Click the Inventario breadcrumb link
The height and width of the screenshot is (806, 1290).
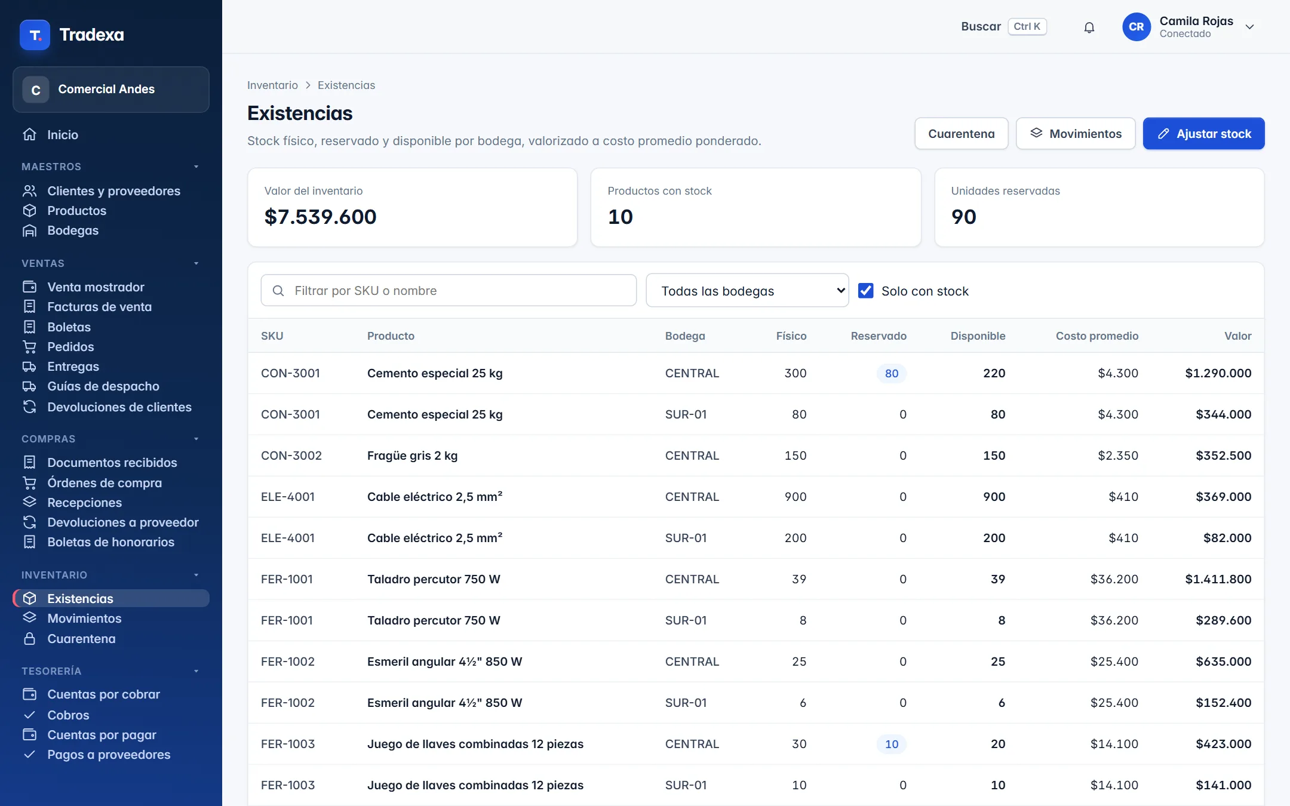pos(272,85)
